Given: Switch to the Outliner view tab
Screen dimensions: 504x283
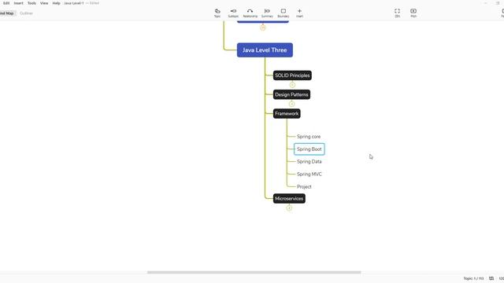Looking at the screenshot, I should click(x=26, y=13).
